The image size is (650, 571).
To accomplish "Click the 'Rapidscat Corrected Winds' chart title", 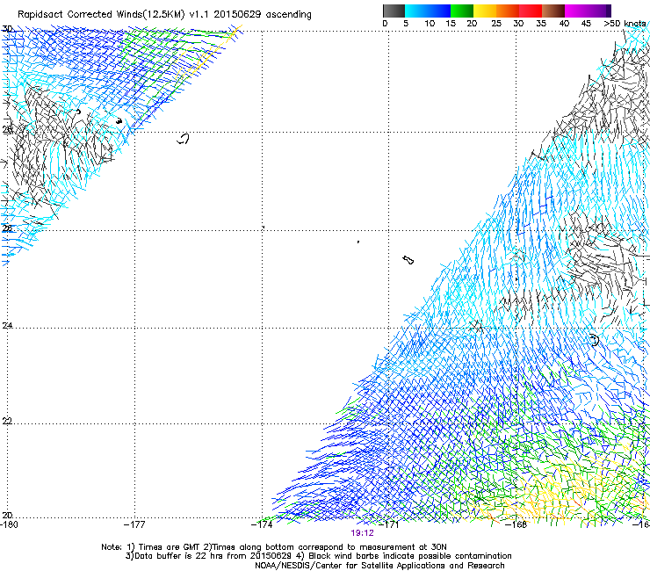I will [164, 14].
